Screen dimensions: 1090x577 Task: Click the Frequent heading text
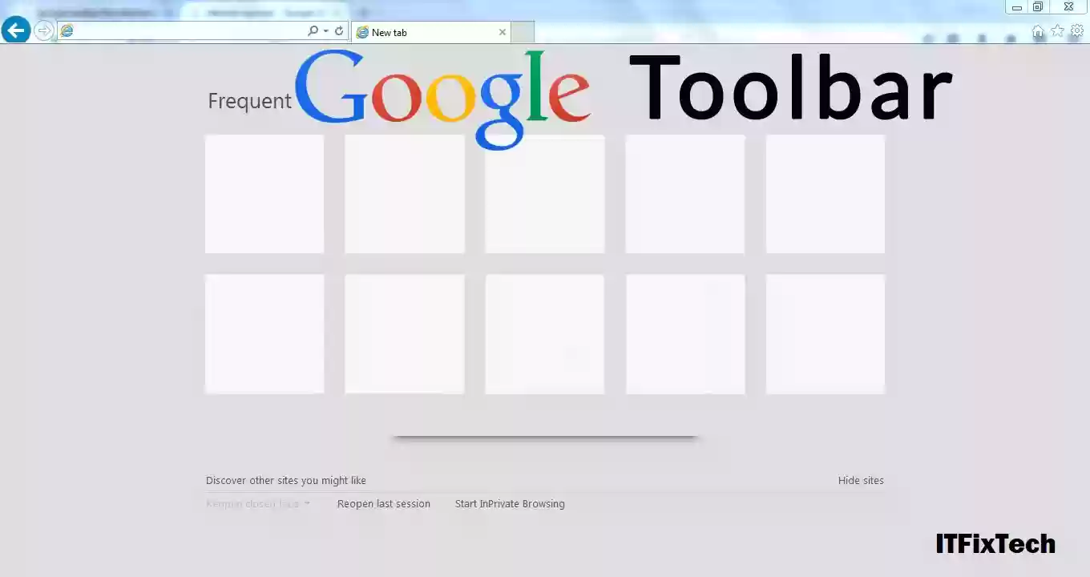[x=249, y=101]
